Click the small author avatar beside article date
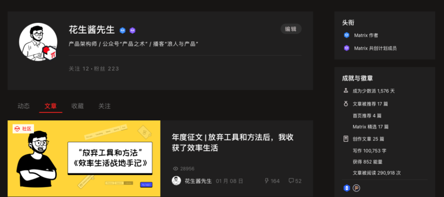444x197 pixels. 176,181
